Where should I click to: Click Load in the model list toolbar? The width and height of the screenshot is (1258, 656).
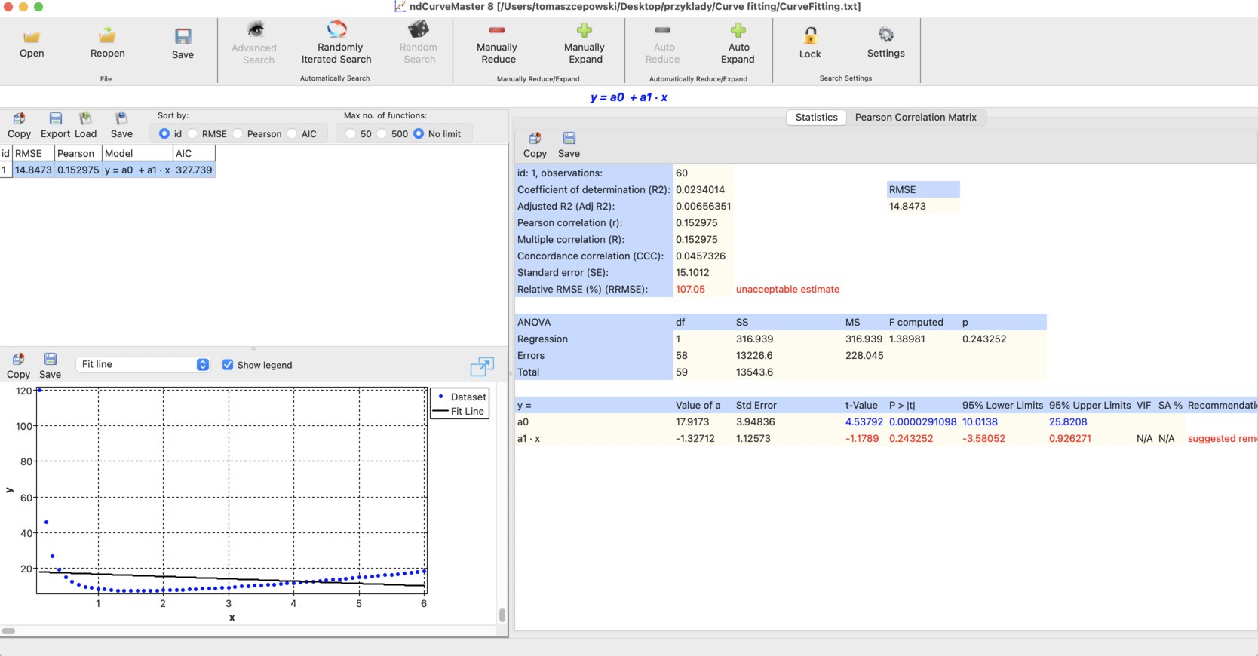[85, 125]
